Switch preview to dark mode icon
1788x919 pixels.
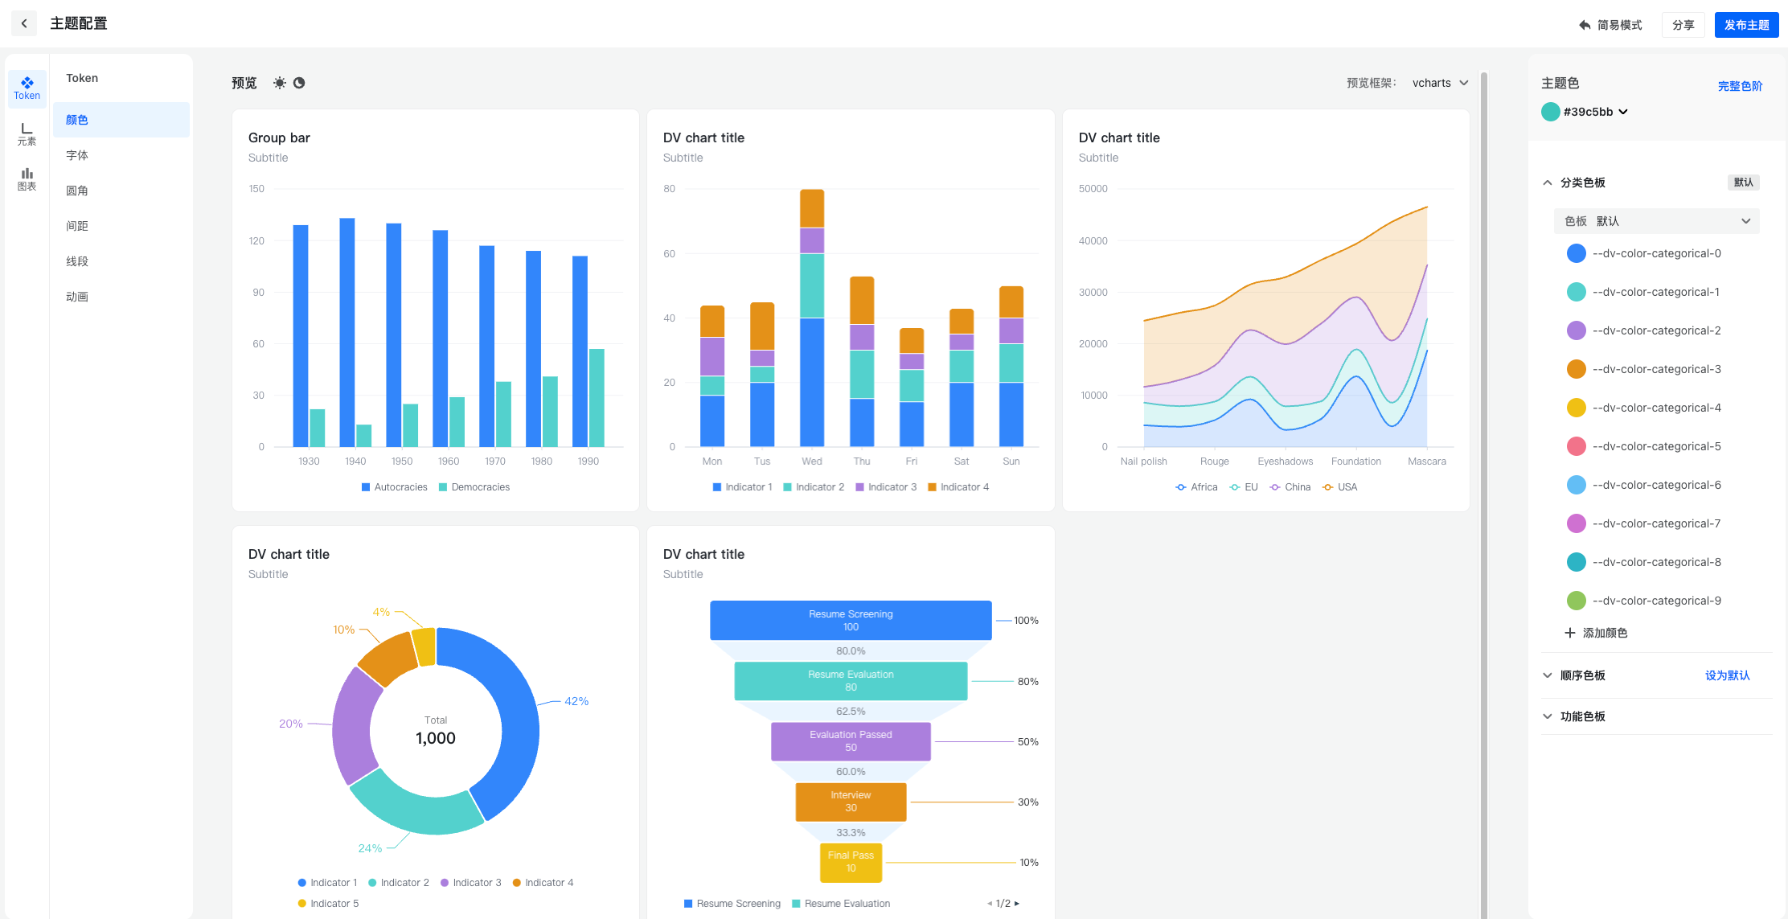point(299,83)
